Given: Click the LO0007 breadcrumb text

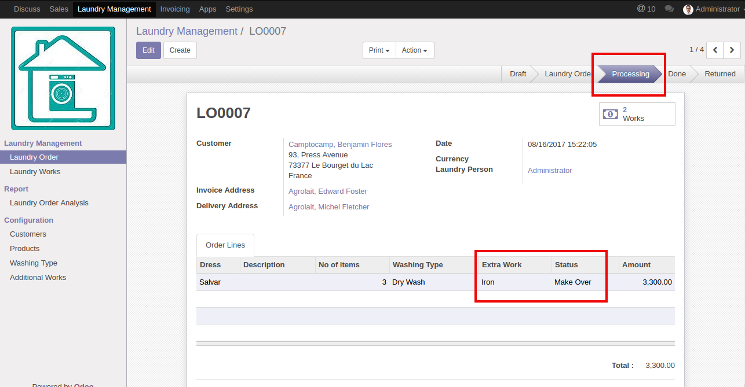Looking at the screenshot, I should (x=268, y=31).
